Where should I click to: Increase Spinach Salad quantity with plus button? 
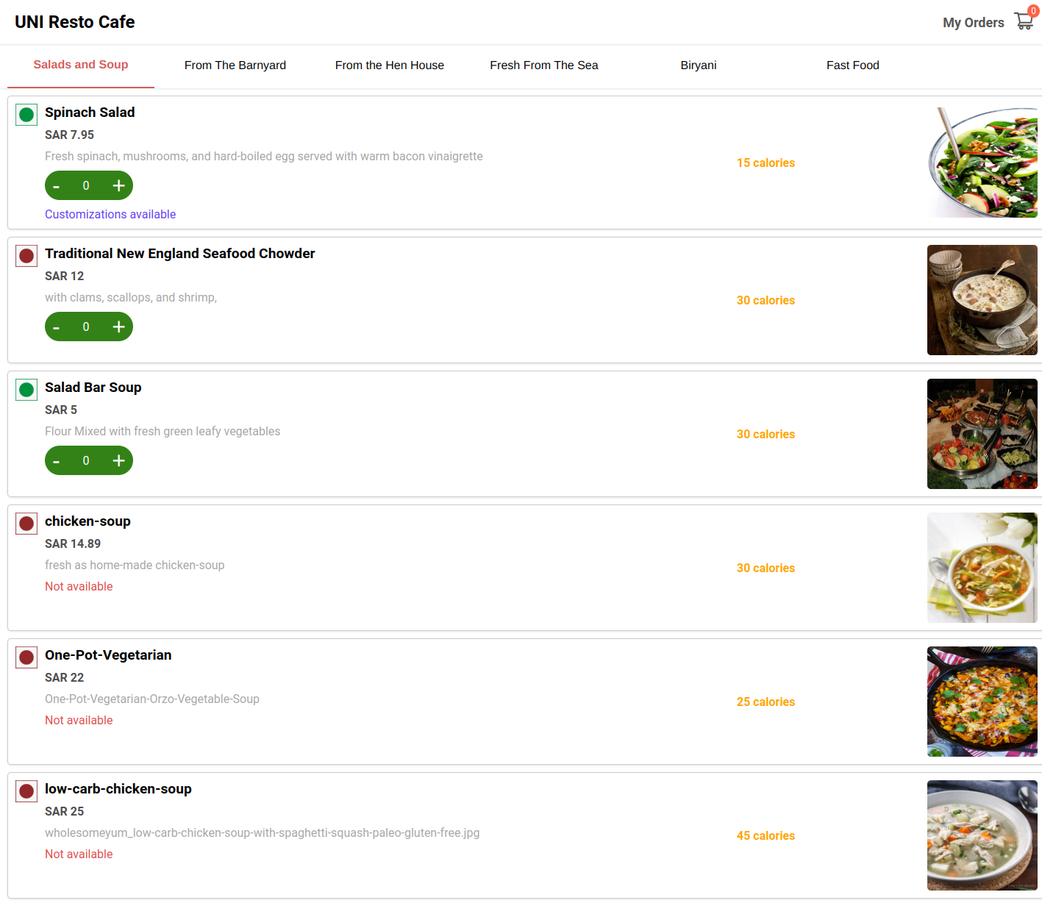(x=118, y=185)
